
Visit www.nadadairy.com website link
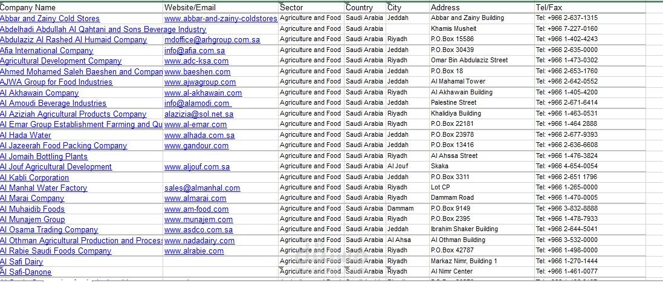pyautogui.click(x=199, y=240)
